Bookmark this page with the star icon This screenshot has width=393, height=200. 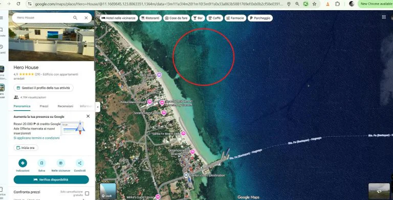[314, 4]
